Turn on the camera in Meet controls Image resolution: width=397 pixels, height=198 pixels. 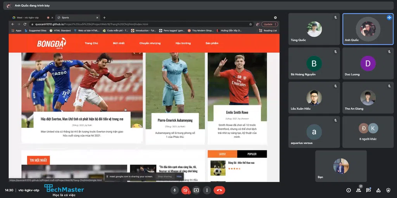tap(185, 190)
